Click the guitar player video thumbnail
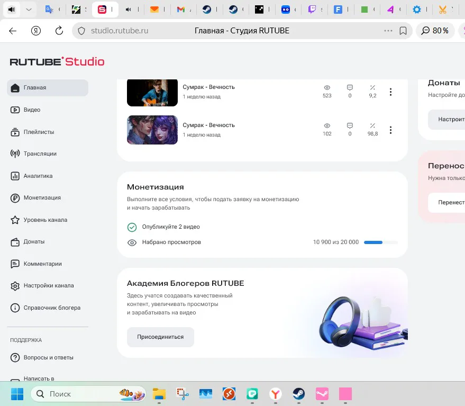The width and height of the screenshot is (465, 406). (x=152, y=93)
